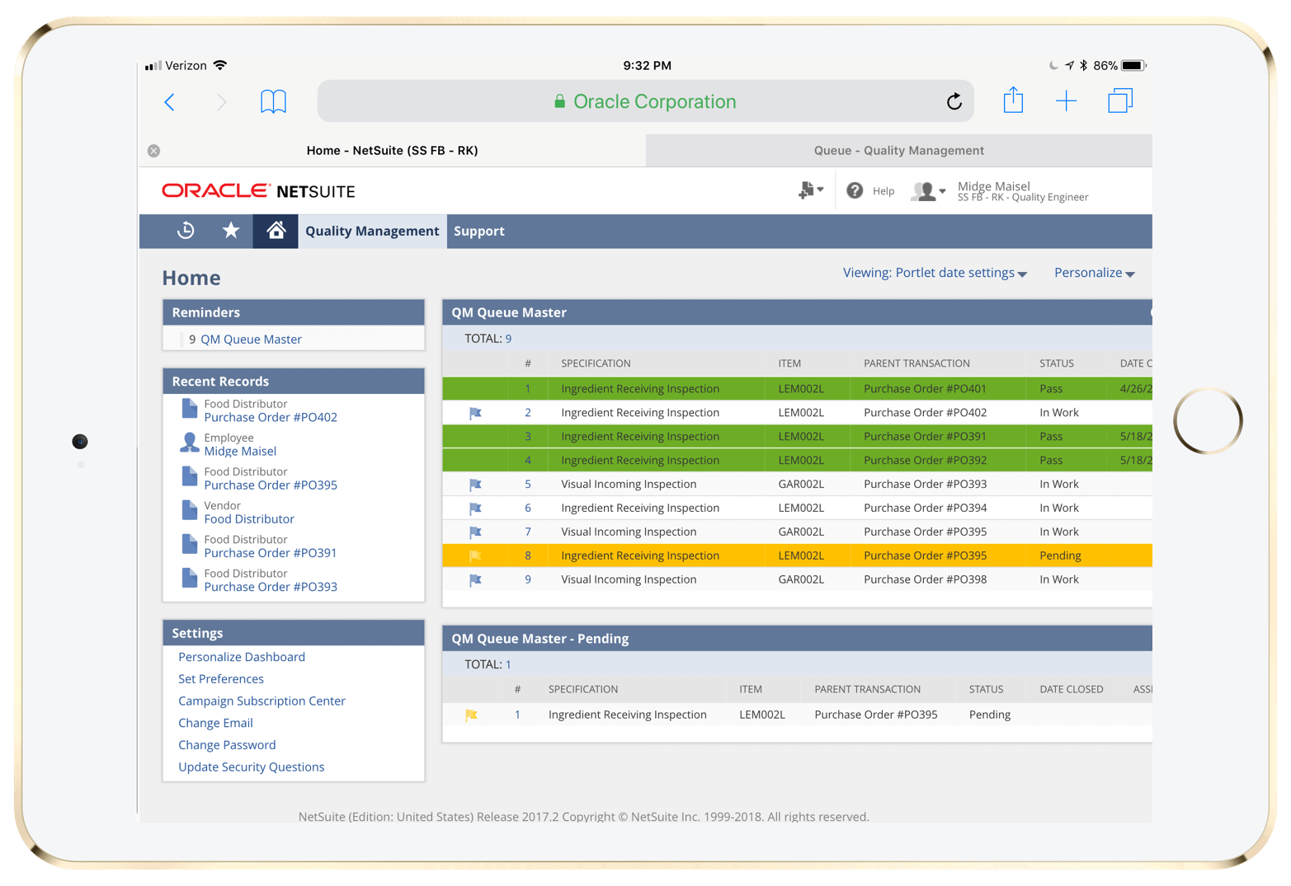Click yellow flag in Pending portlet row
The image size is (1291, 886).
pyautogui.click(x=471, y=715)
